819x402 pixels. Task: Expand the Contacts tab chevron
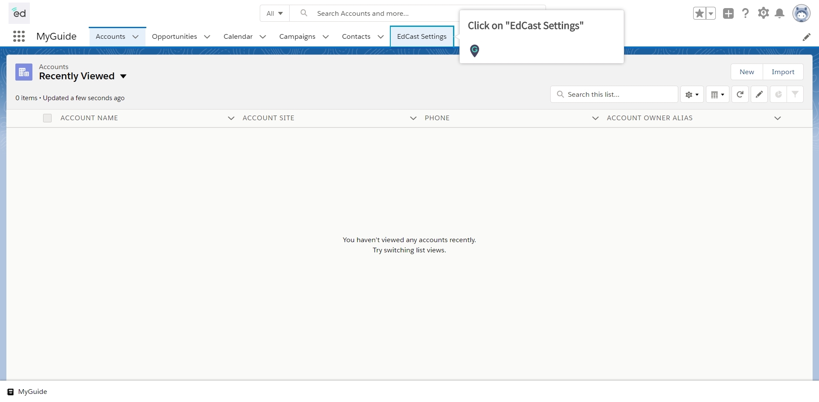381,37
